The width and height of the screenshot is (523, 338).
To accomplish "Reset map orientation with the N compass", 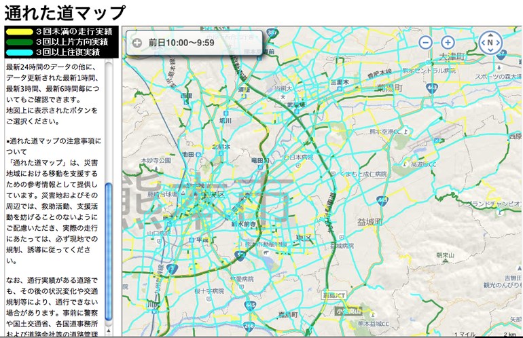I will click(x=490, y=43).
